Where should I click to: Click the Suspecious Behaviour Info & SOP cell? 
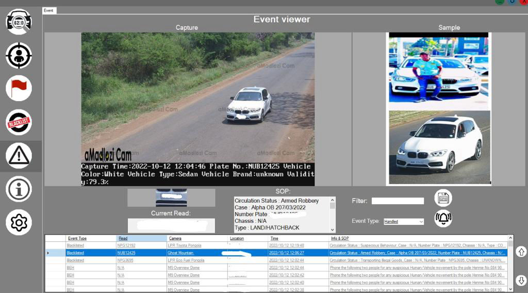coord(418,246)
